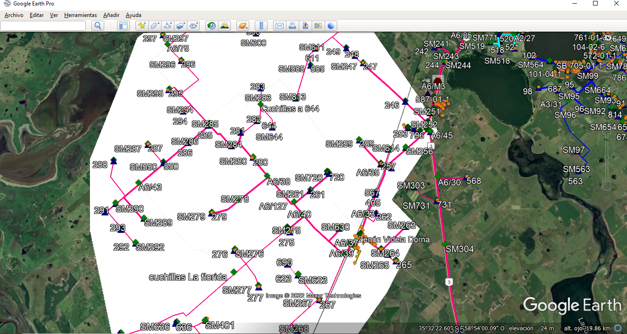Screen dimensions: 627x334
Task: Click the elevación readout in status bar
Action: click(532, 328)
